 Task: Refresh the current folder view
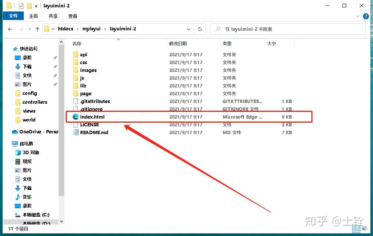tap(200, 29)
